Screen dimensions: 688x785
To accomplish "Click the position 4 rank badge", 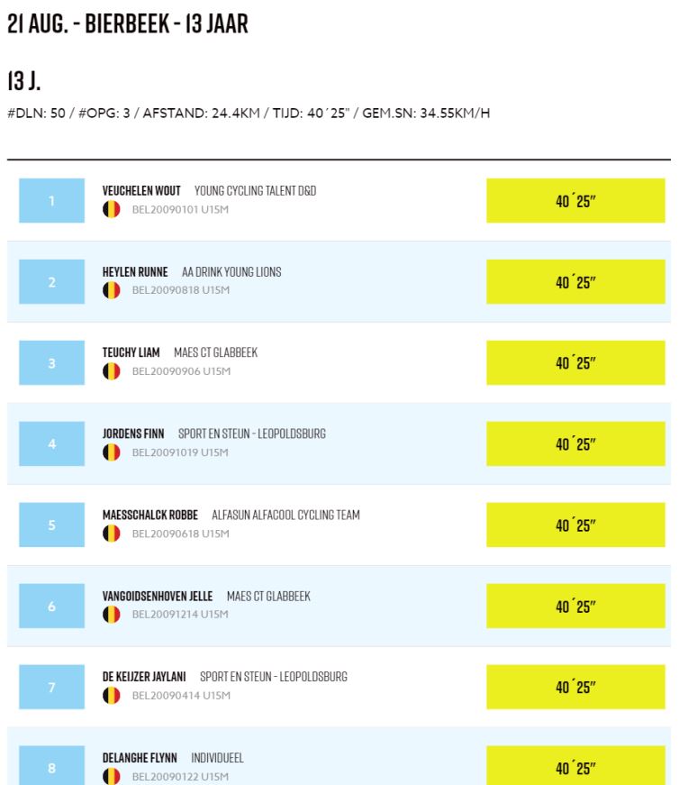I will point(51,444).
